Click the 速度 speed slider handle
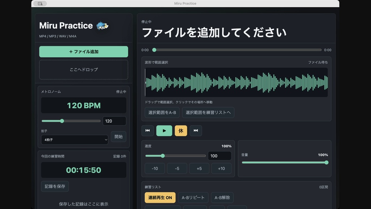The width and height of the screenshot is (371, 209). [x=163, y=156]
